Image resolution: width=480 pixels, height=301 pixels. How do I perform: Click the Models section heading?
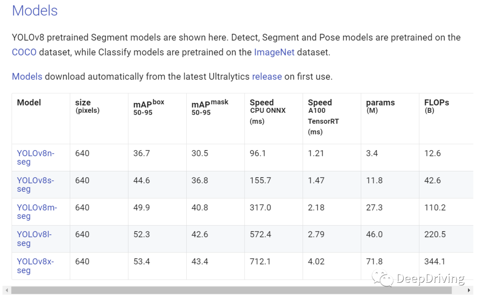pos(35,11)
